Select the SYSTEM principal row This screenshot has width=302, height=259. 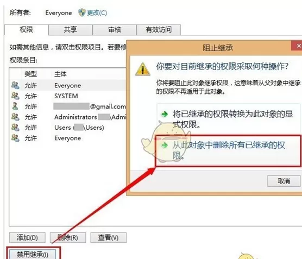tap(68, 96)
